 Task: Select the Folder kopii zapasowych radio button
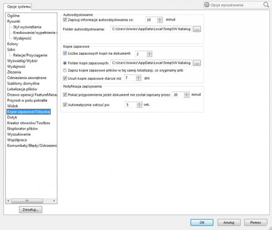click(65, 63)
